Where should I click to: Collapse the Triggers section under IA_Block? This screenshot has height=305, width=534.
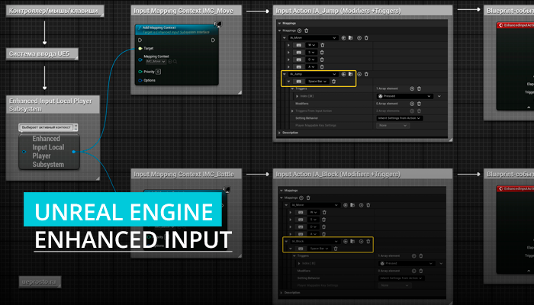[x=294, y=255]
